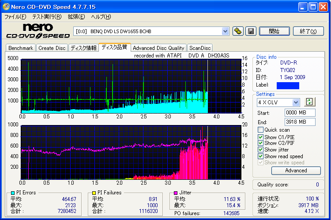The width and height of the screenshot is (331, 220).
Task: Click the blue Label color box
Action: point(288,85)
